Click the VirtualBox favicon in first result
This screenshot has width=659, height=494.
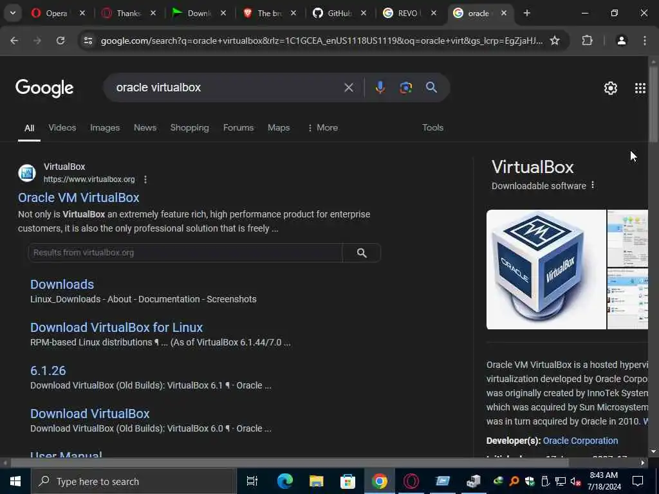pos(27,172)
